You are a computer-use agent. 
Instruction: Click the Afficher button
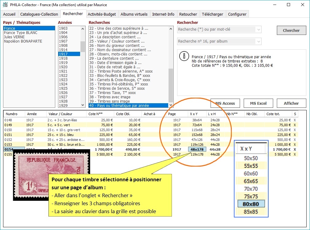click(x=291, y=103)
